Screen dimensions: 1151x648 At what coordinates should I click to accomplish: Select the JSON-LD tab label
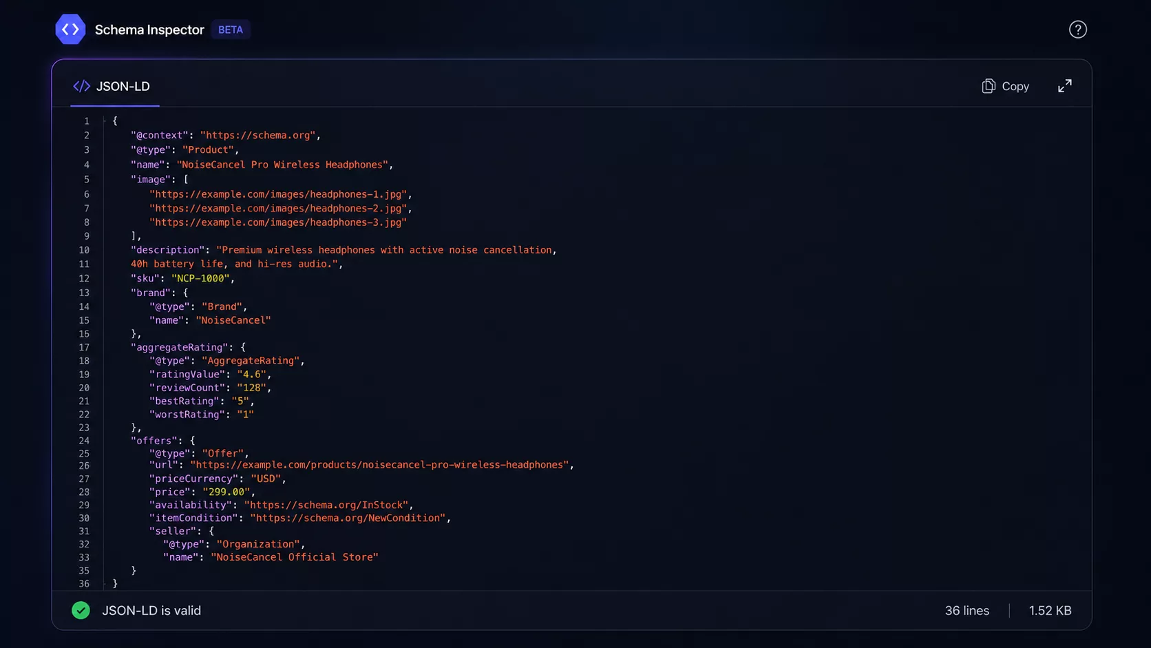pyautogui.click(x=123, y=86)
